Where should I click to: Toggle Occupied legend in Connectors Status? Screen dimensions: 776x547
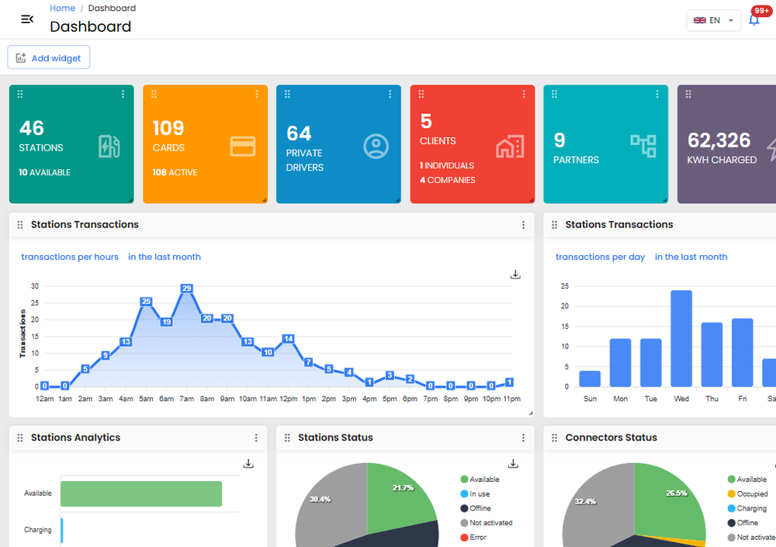748,494
